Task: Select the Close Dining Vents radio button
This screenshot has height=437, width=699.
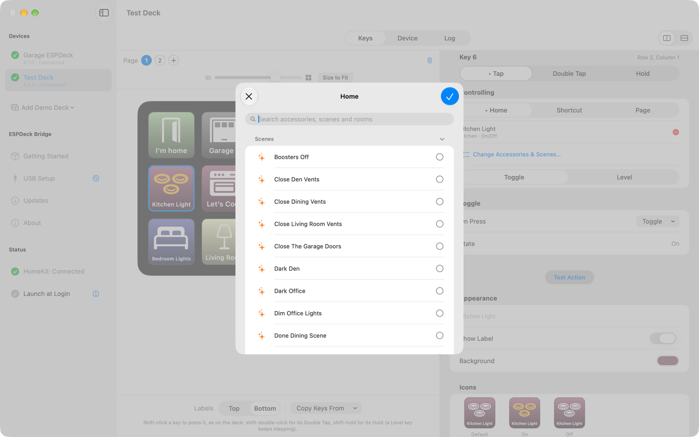Action: (x=439, y=202)
